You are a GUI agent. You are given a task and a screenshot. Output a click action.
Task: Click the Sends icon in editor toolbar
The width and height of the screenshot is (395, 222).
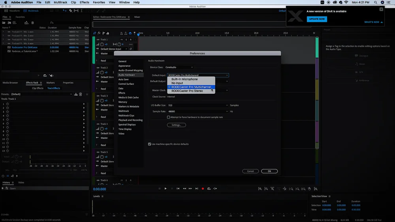pos(103,33)
